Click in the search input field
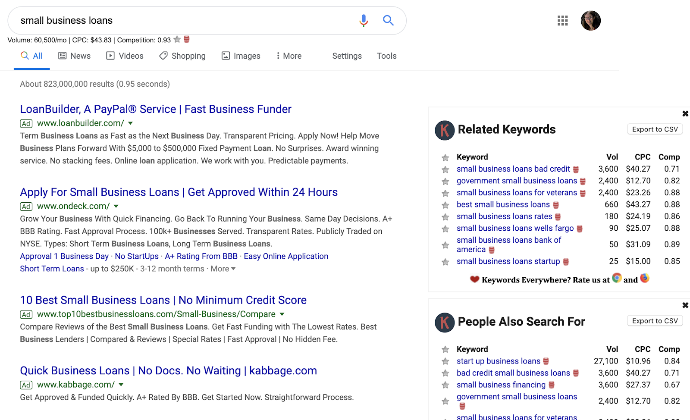 (185, 20)
